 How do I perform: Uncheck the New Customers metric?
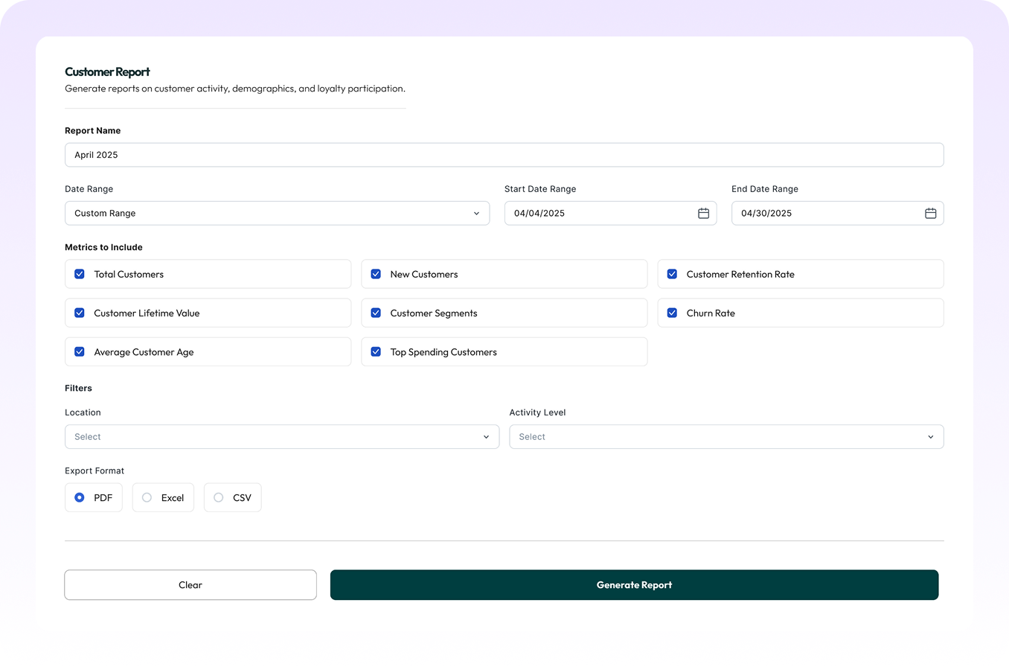tap(376, 274)
